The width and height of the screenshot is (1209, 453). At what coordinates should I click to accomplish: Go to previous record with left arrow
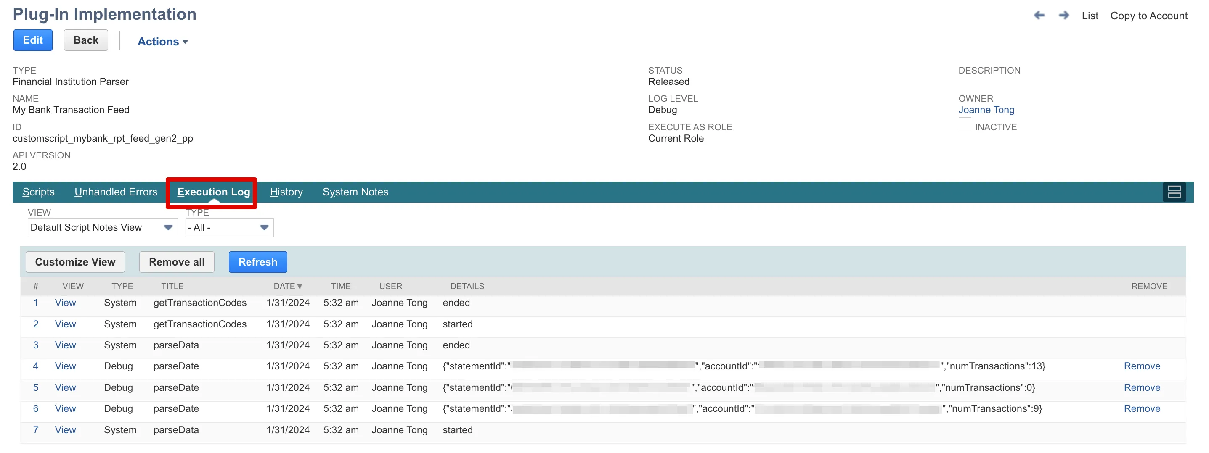point(1039,16)
